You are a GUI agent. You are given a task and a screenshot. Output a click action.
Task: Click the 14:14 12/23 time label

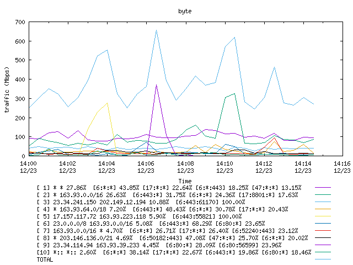point(303,167)
